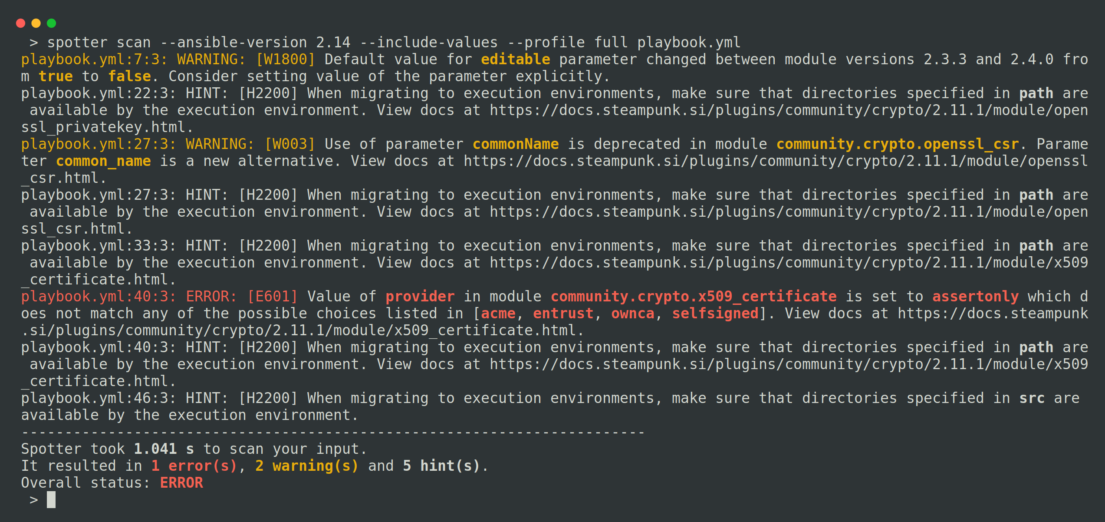Click the red 'ERROR' overall status
This screenshot has height=522, width=1105.
click(181, 483)
